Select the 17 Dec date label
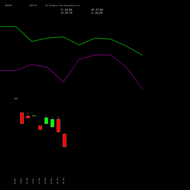This screenshot has width=190, height=190. tap(33, 180)
